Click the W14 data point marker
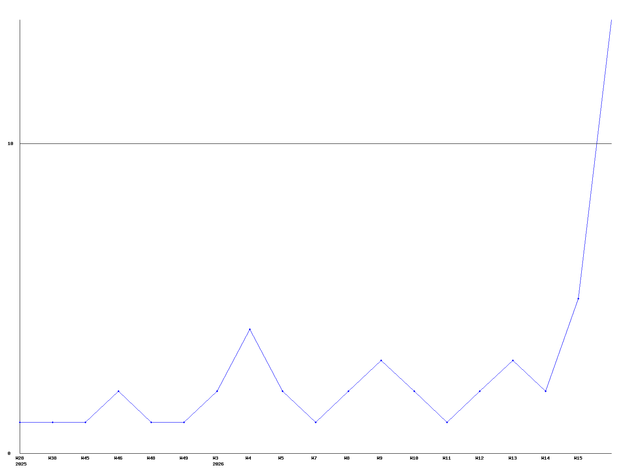 pyautogui.click(x=545, y=391)
